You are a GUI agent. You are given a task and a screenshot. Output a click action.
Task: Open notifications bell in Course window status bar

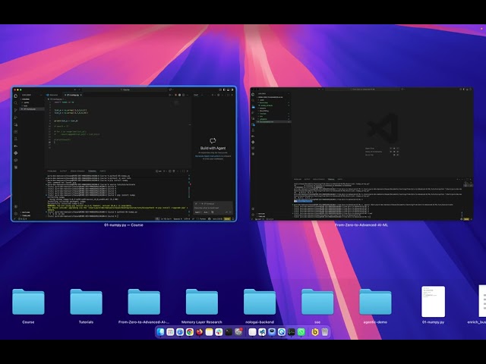[233, 219]
